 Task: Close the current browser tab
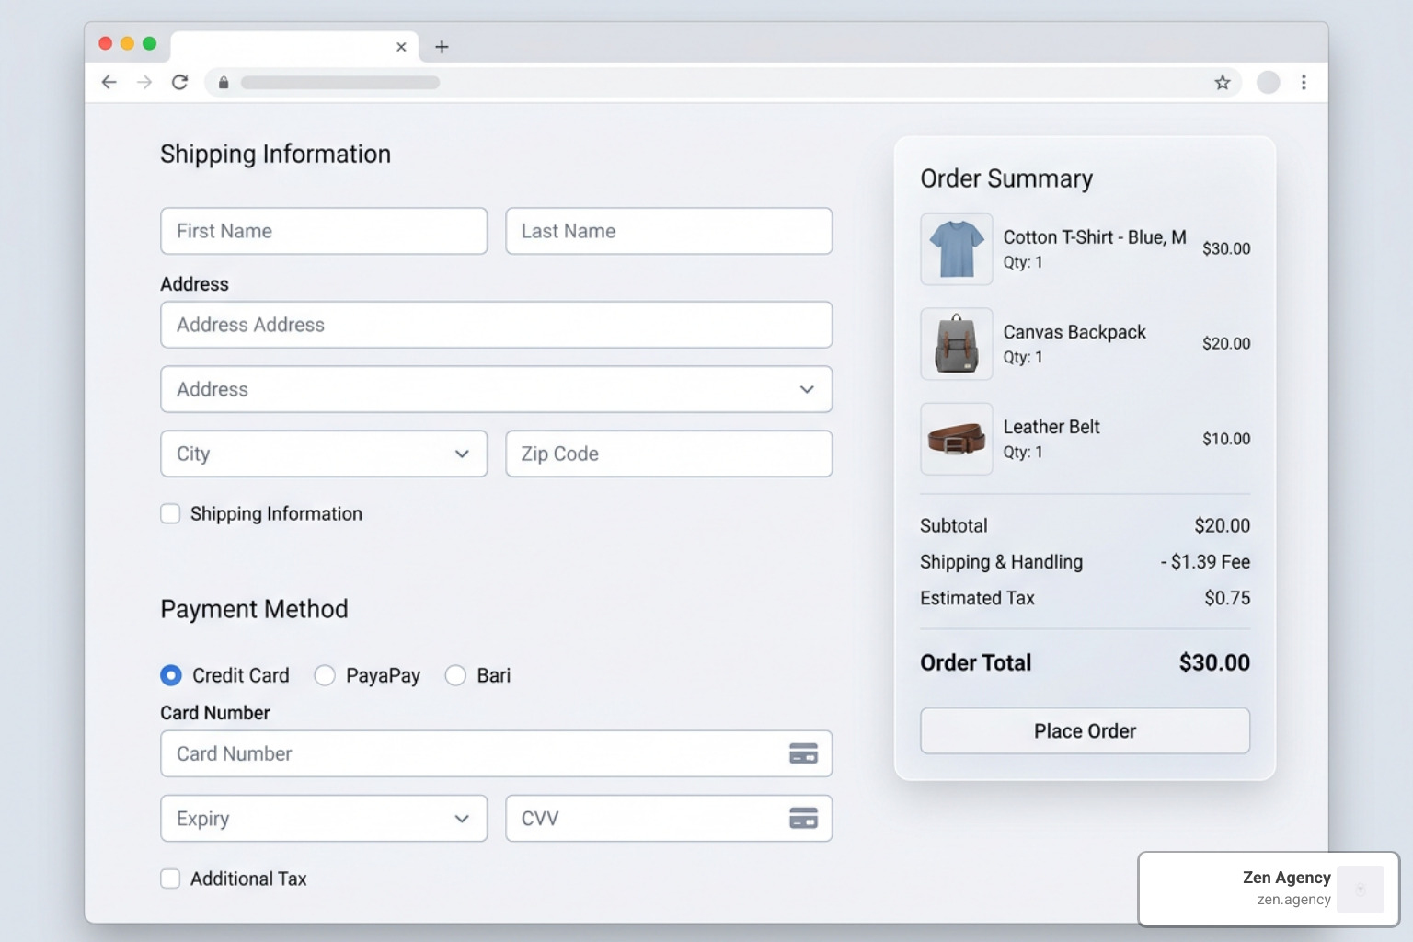click(401, 47)
